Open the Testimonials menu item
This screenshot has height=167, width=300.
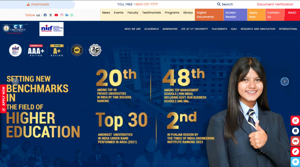click(x=152, y=13)
